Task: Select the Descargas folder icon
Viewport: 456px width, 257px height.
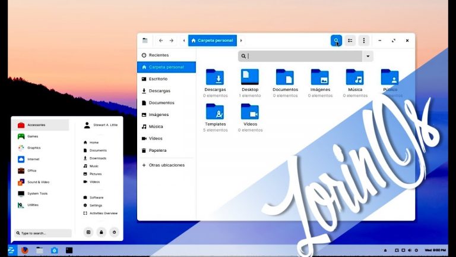Action: (215, 77)
